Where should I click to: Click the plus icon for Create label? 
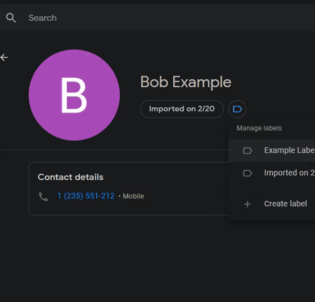tap(247, 204)
